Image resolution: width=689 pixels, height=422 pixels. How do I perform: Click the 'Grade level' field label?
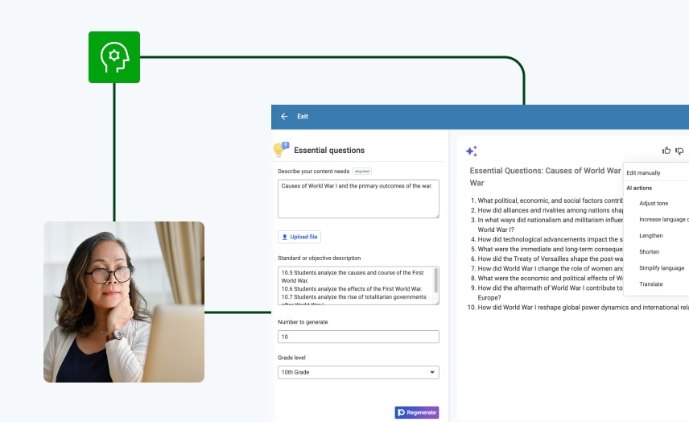click(x=291, y=358)
